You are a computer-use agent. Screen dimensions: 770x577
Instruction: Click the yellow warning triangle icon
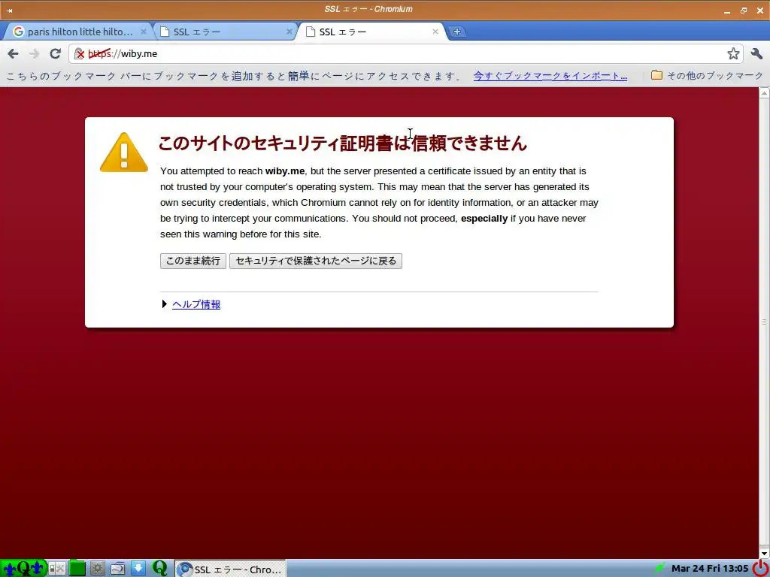(124, 153)
